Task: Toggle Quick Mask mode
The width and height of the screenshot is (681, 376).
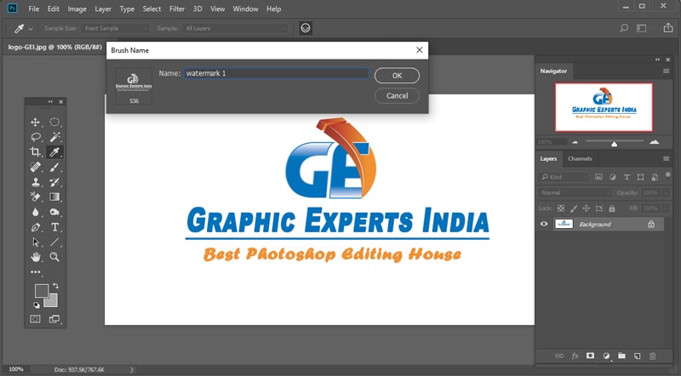Action: [x=35, y=319]
